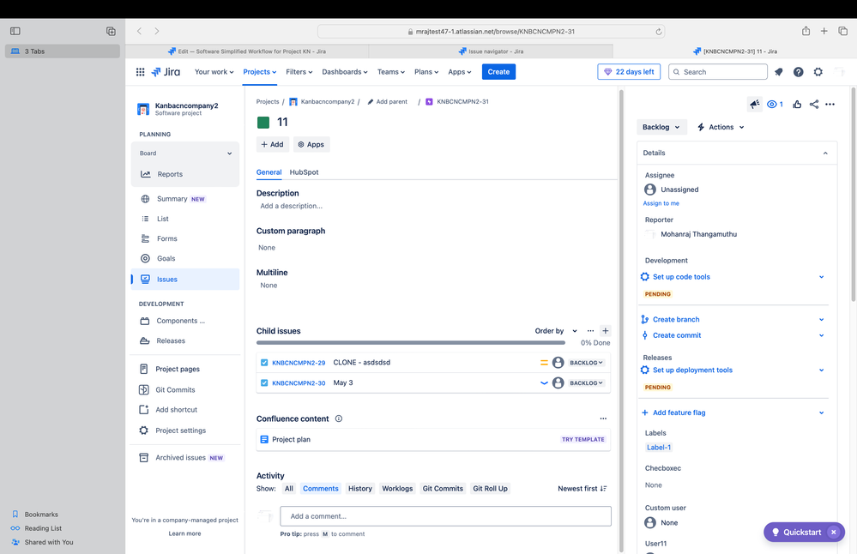This screenshot has height=554, width=857.
Task: Toggle Newest first sort order
Action: point(582,489)
